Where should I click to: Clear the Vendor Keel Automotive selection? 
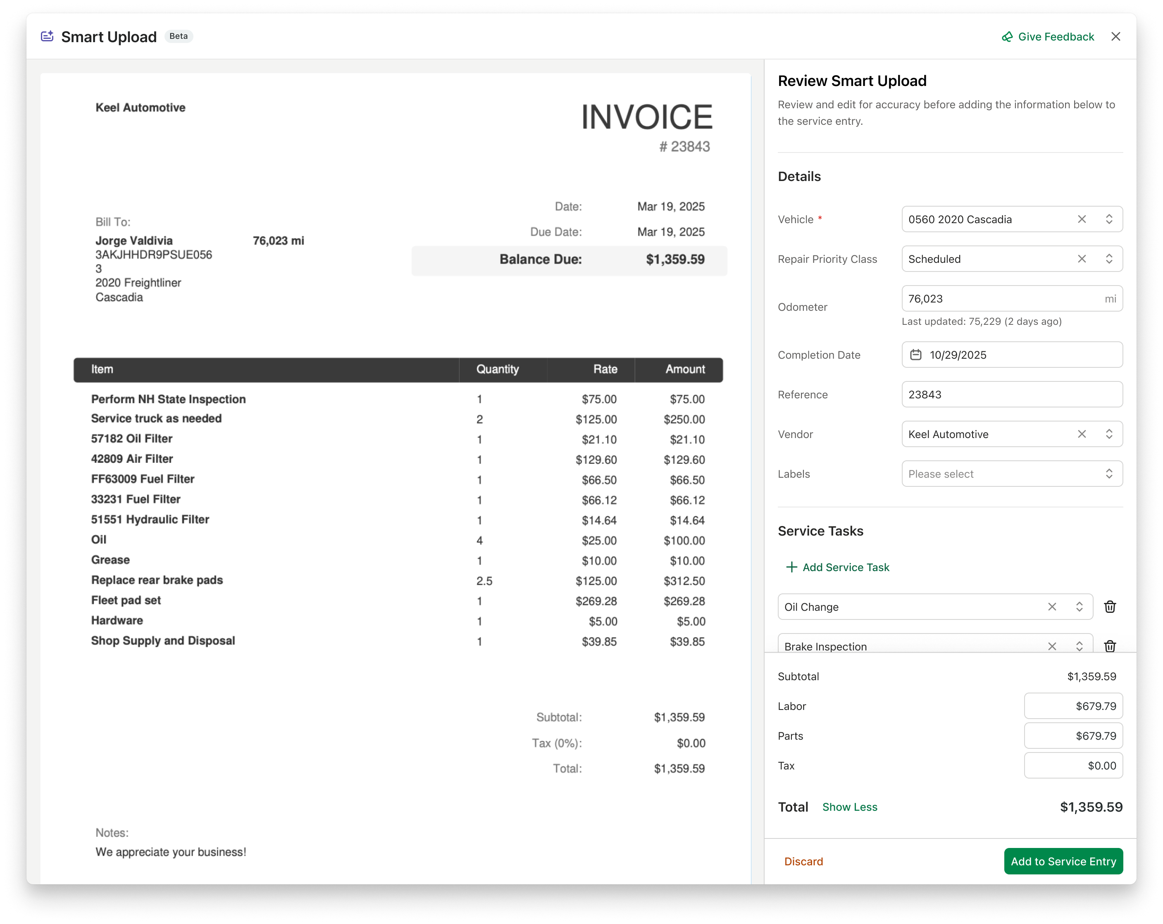tap(1082, 434)
